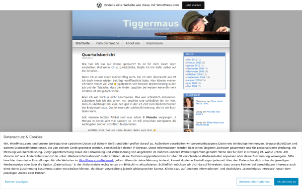
Task: Click Candy's avatar beside 'Priorität mal anders'
Action: [x=189, y=113]
